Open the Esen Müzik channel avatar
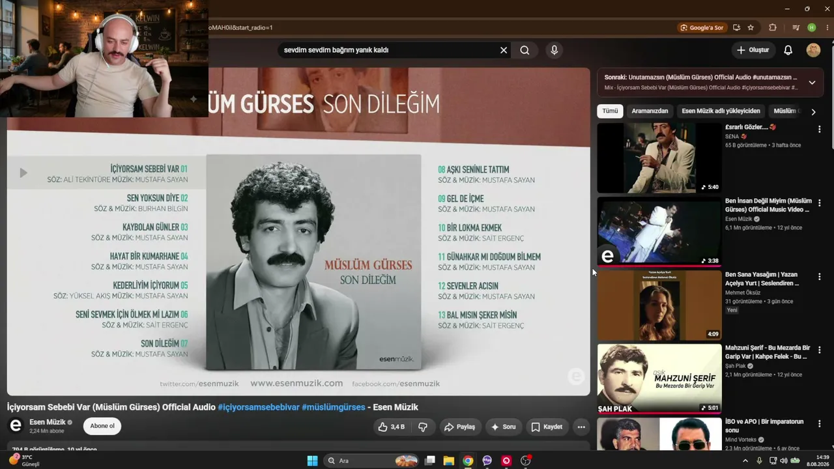The width and height of the screenshot is (834, 469). (16, 426)
